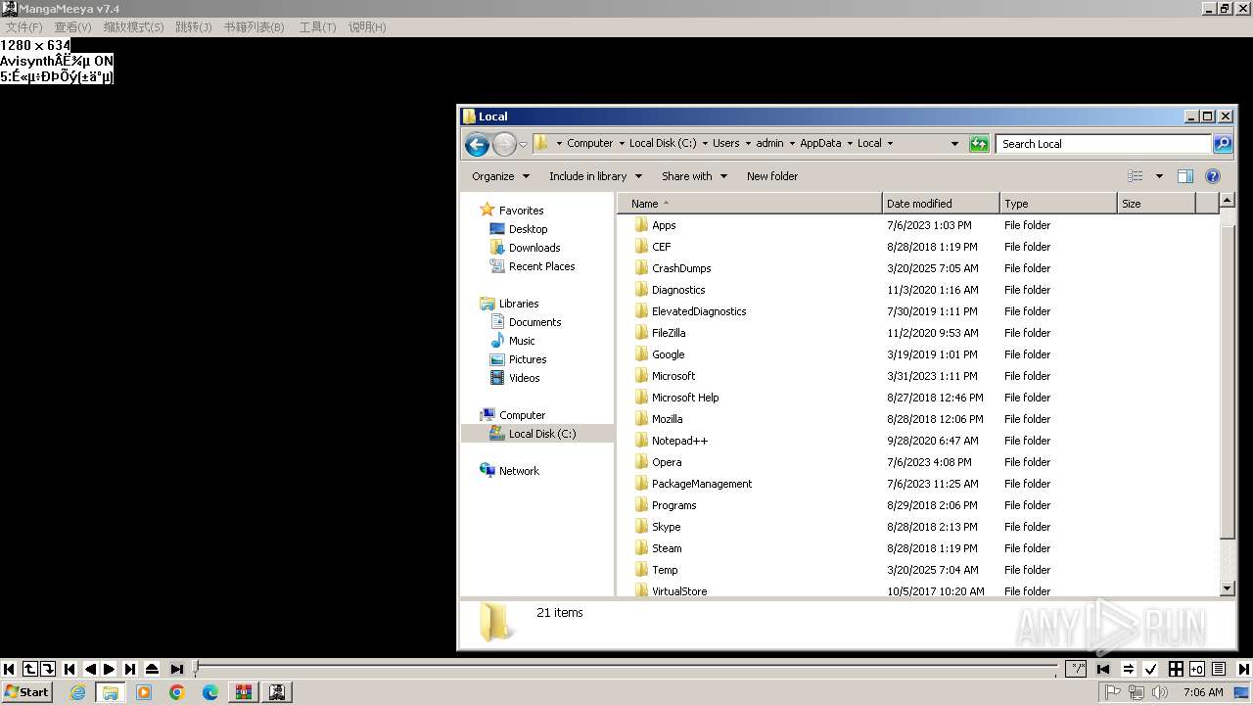Open the four-square thumbnail grid icon
This screenshot has height=705, width=1253.
tap(1175, 669)
